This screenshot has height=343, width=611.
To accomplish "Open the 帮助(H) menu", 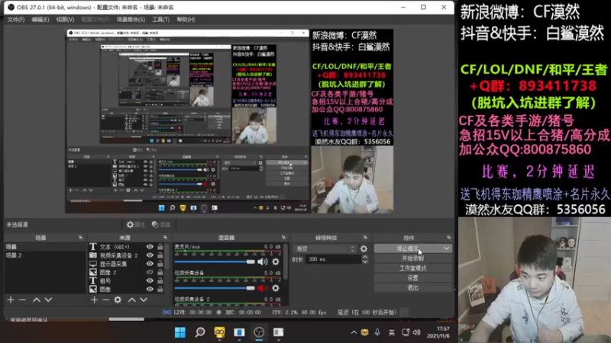I will pyautogui.click(x=186, y=20).
